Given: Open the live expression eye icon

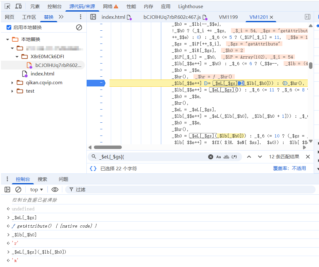Looking at the screenshot, I should click(55, 189).
